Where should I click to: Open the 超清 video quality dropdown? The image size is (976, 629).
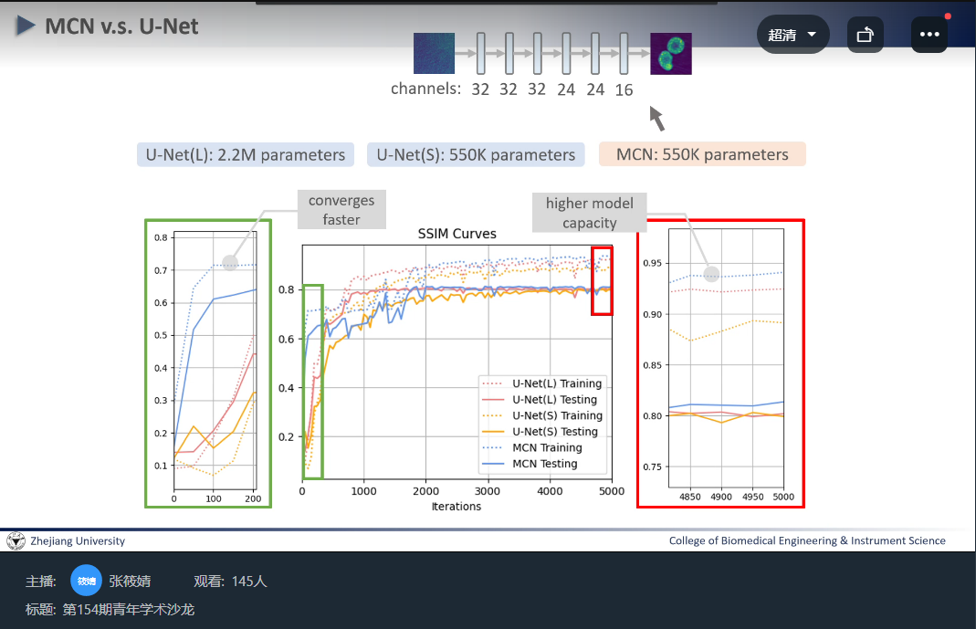click(x=792, y=35)
